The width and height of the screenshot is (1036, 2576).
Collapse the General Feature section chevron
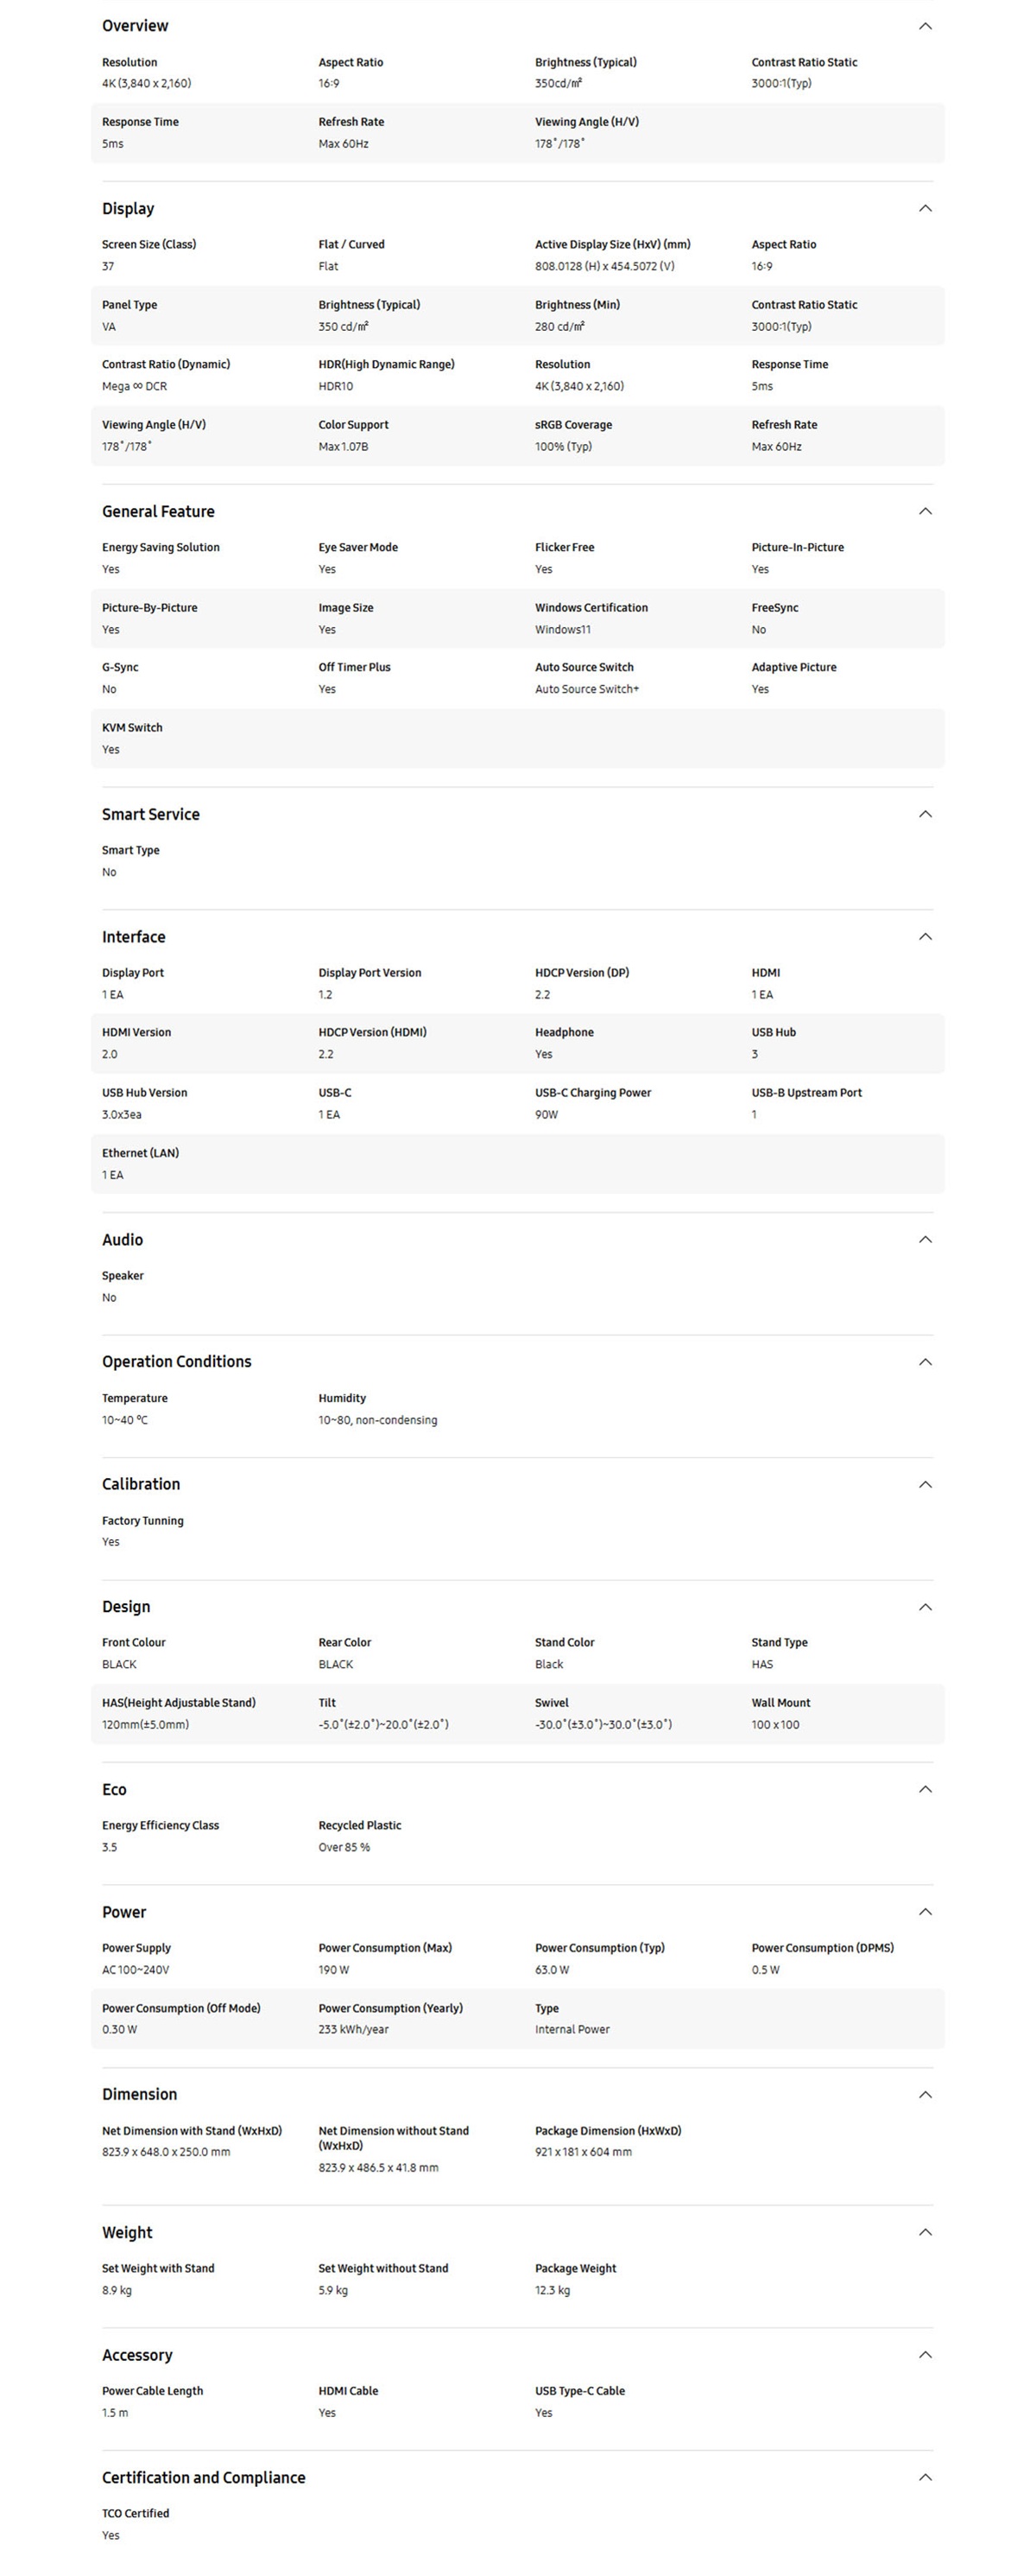click(925, 511)
